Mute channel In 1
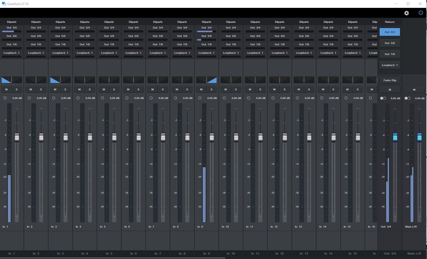 6,89
